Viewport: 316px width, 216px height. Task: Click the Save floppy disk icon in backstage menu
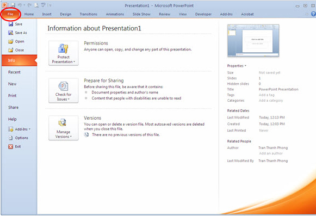pos(11,24)
